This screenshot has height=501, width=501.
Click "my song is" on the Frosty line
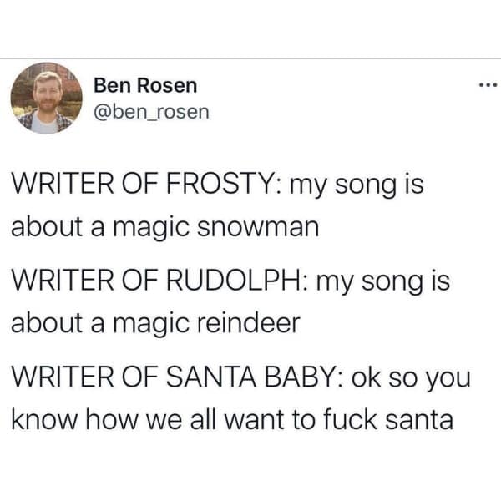tap(356, 185)
